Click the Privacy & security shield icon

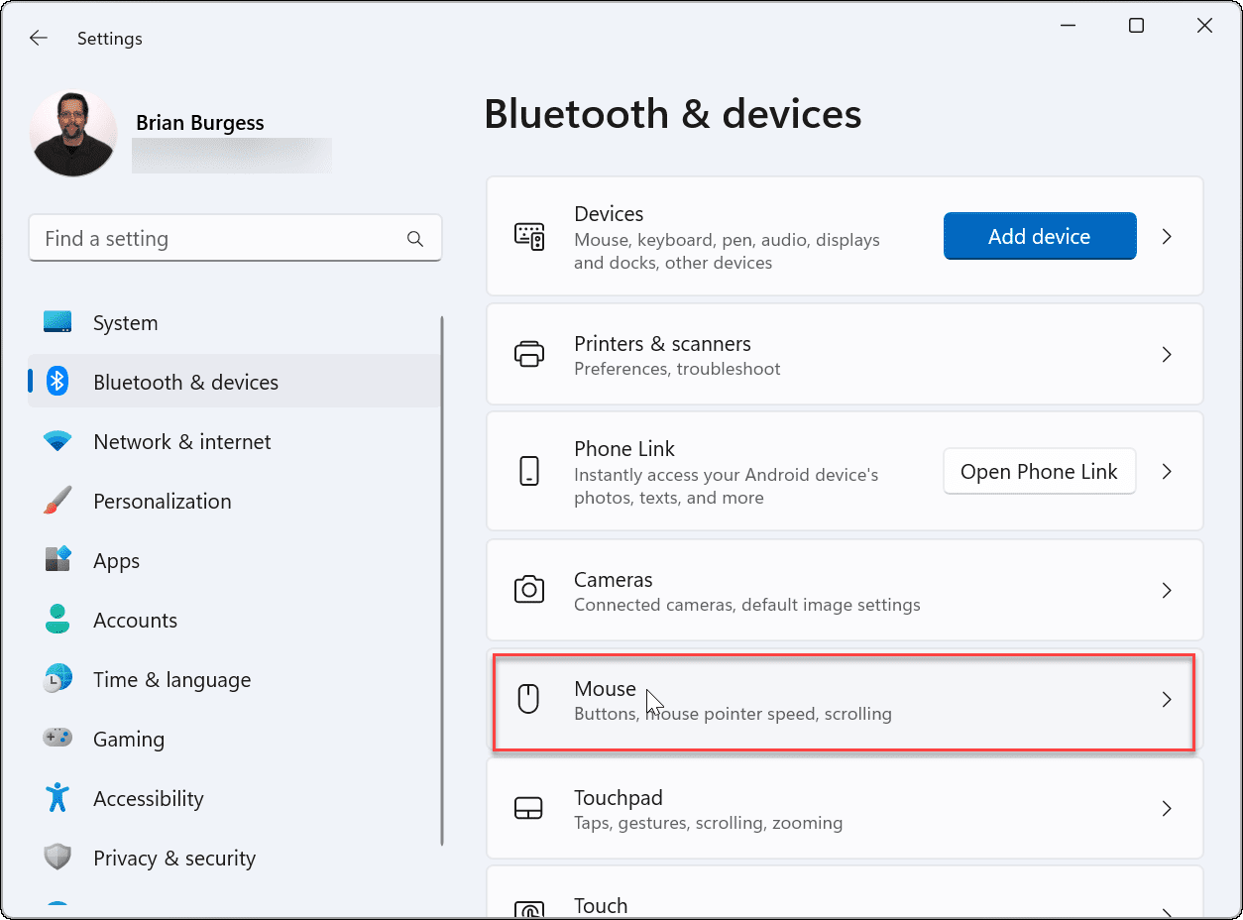(57, 858)
